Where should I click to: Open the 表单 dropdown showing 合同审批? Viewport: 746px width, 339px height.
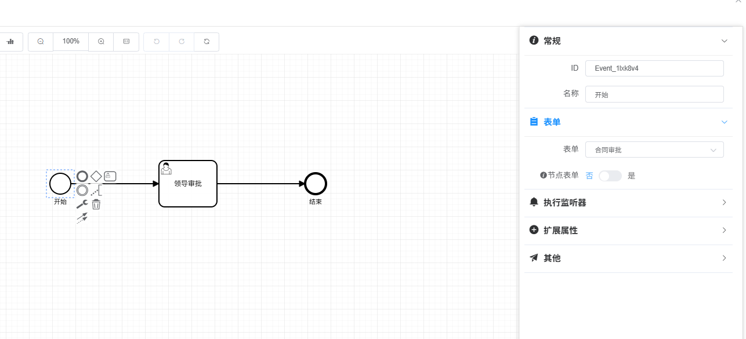[x=654, y=150]
